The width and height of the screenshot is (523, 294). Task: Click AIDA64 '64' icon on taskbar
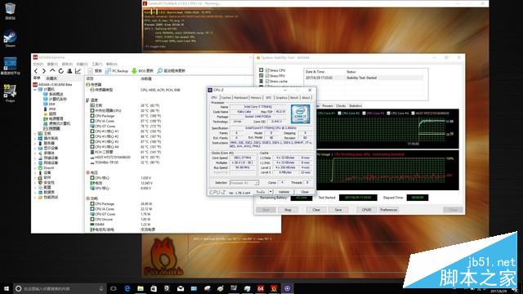click(261, 288)
